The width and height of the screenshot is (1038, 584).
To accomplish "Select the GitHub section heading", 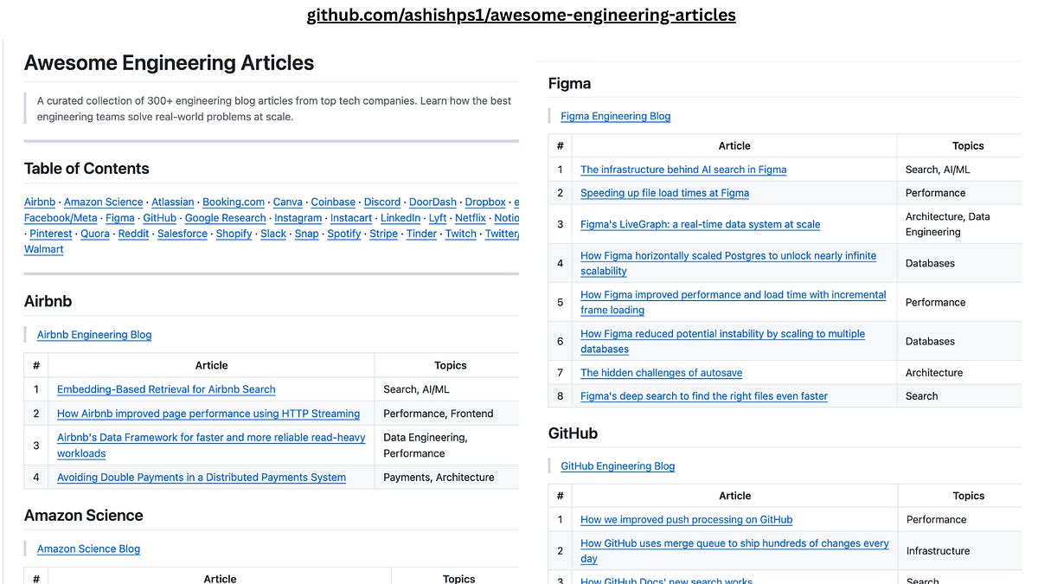I will 573,433.
